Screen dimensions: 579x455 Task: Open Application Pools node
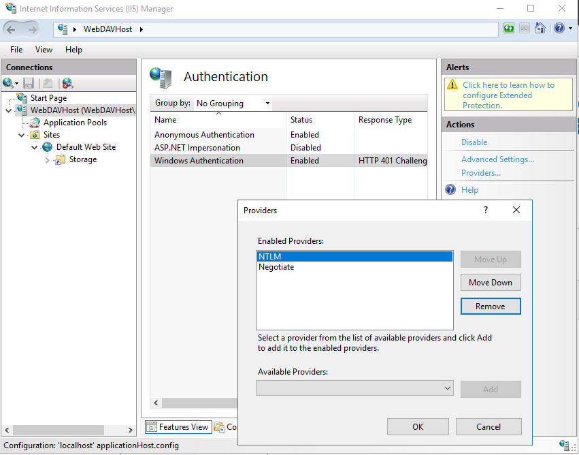click(x=75, y=123)
